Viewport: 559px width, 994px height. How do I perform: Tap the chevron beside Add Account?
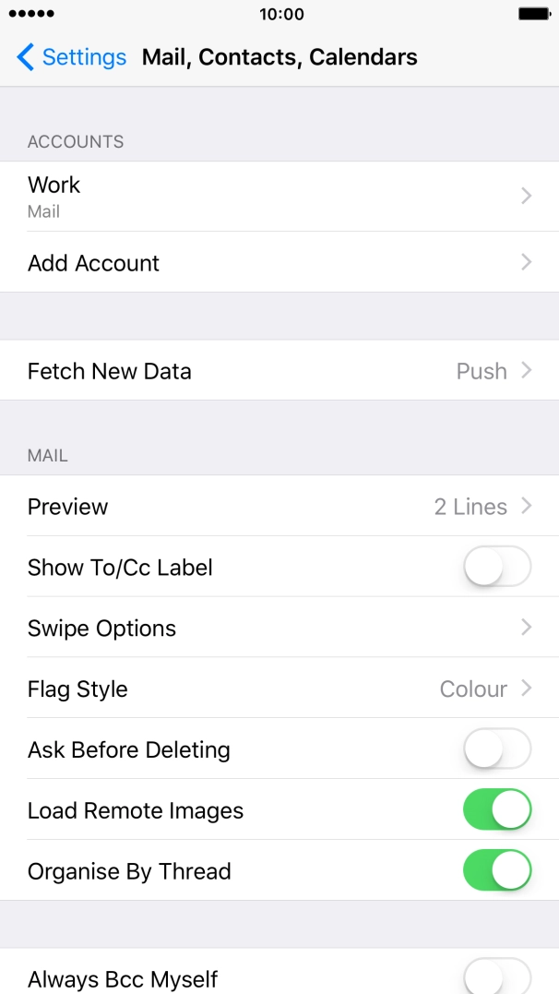tap(526, 262)
